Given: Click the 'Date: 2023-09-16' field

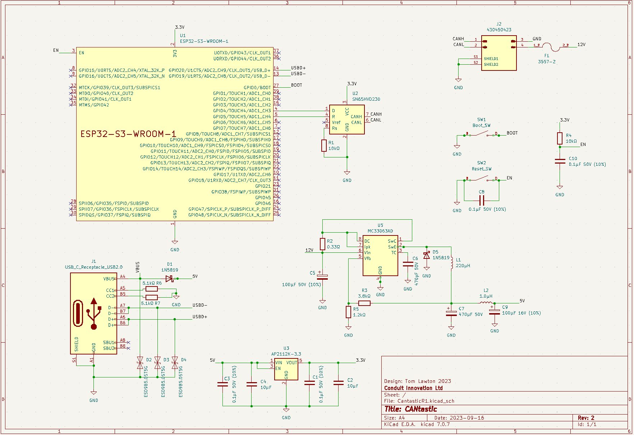Looking at the screenshot, I should tap(459, 418).
